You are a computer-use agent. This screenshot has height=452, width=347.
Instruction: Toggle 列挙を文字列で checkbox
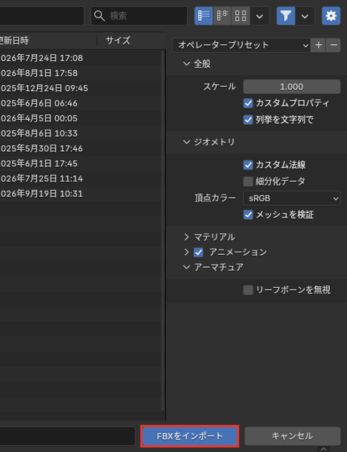tap(248, 120)
